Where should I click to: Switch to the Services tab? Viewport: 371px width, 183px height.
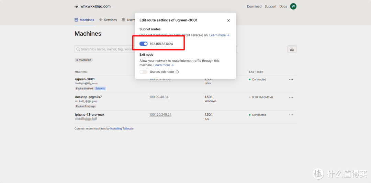108,20
